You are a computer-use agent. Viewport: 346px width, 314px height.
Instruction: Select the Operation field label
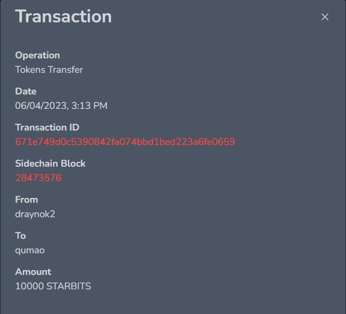click(x=37, y=55)
